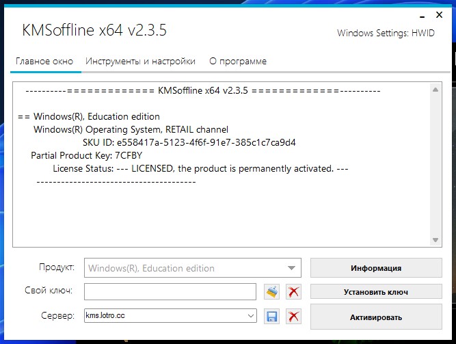The width and height of the screenshot is (456, 344).
Task: Open the Продукт dropdown list
Action: (x=292, y=268)
